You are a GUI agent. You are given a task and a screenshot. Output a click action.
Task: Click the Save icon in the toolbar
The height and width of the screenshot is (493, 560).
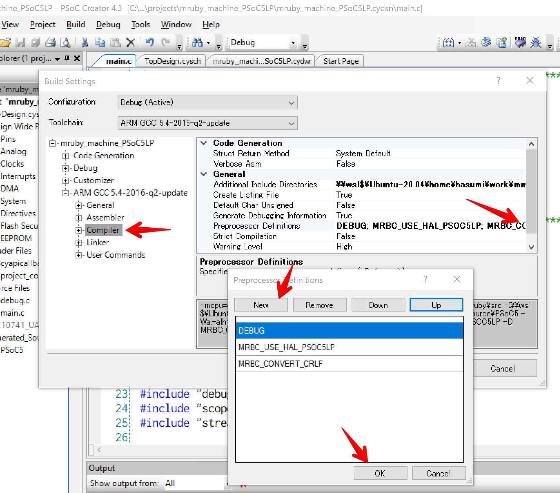pos(21,42)
